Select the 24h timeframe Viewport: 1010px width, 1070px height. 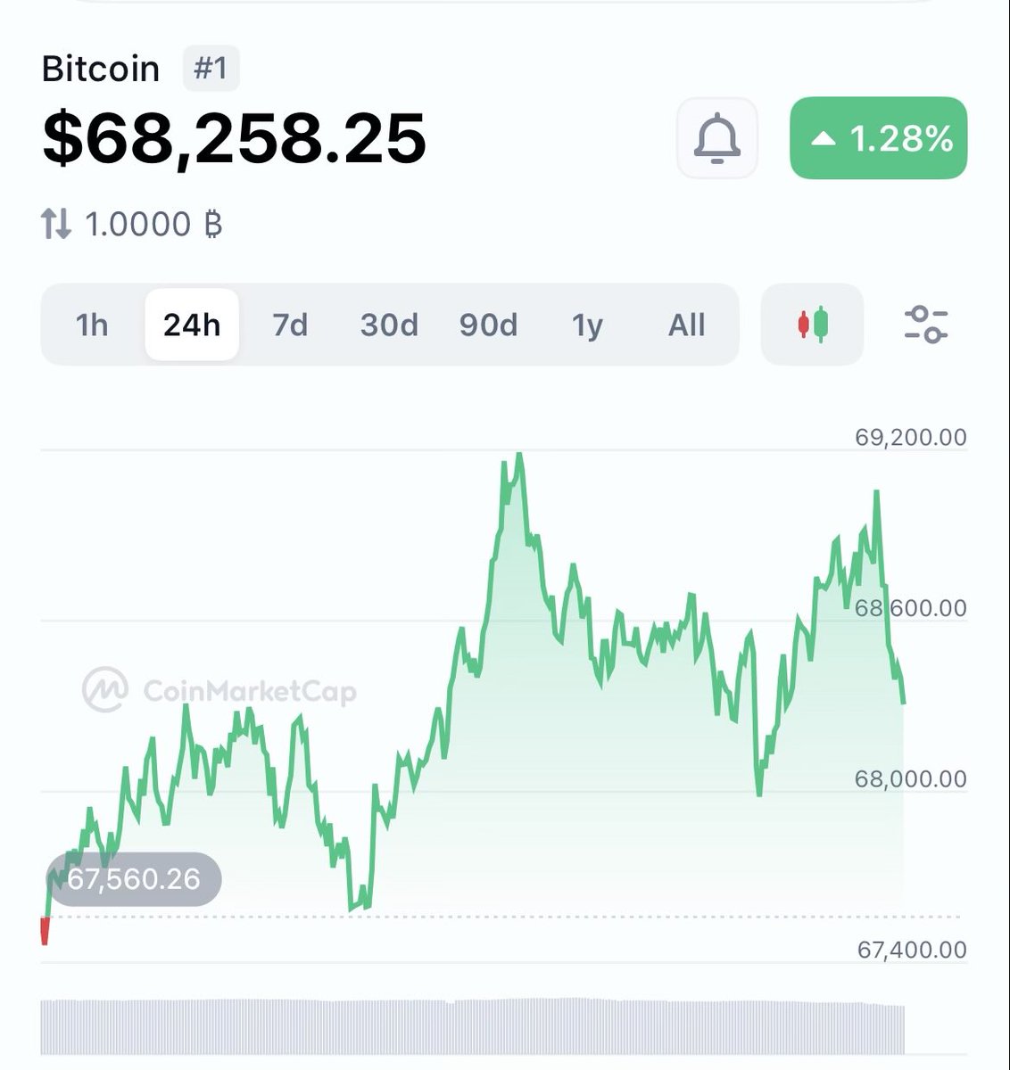coord(192,325)
